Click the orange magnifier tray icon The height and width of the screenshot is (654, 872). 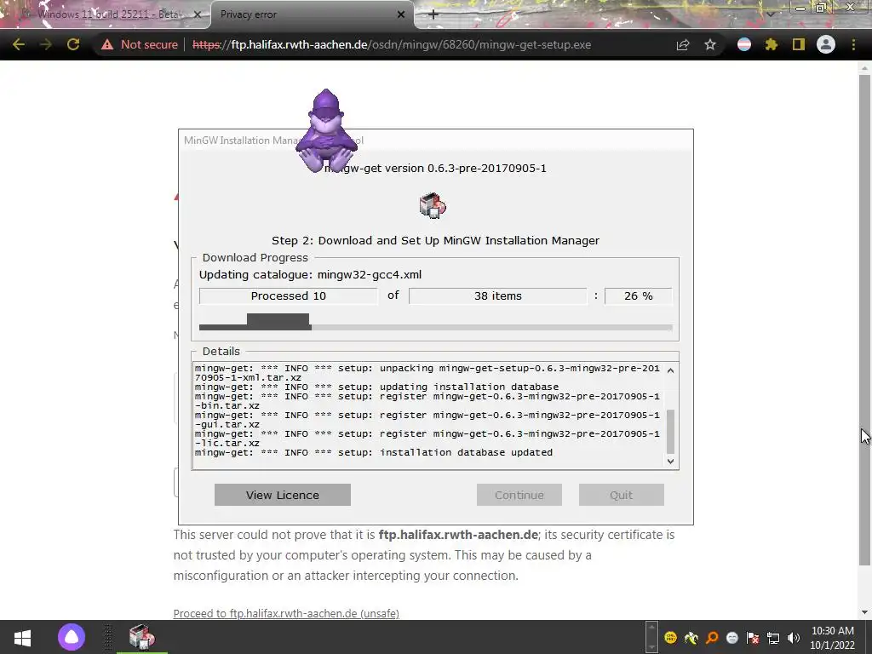point(712,638)
